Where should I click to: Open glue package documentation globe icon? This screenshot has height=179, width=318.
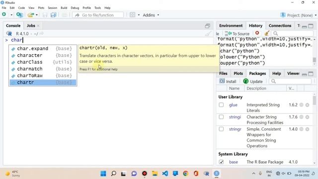(302, 105)
